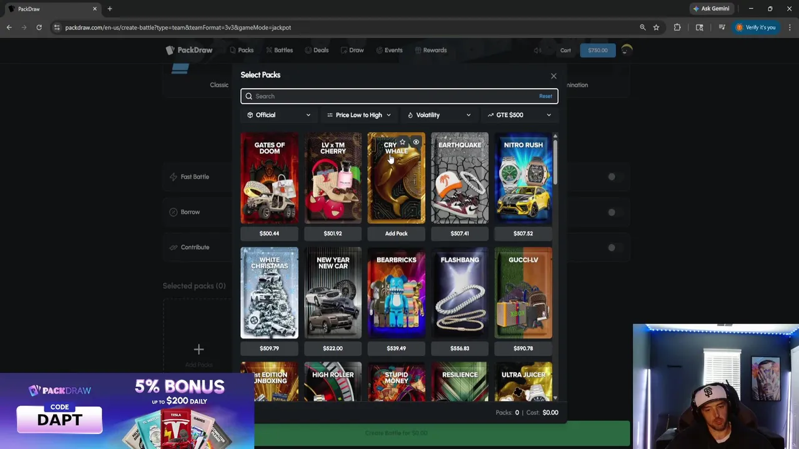799x449 pixels.
Task: Click Ask Gemini in the title bar
Action: 711,9
